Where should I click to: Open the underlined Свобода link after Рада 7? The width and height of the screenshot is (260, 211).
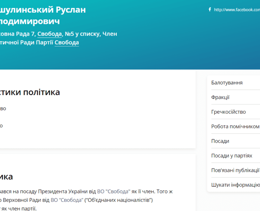50,34
